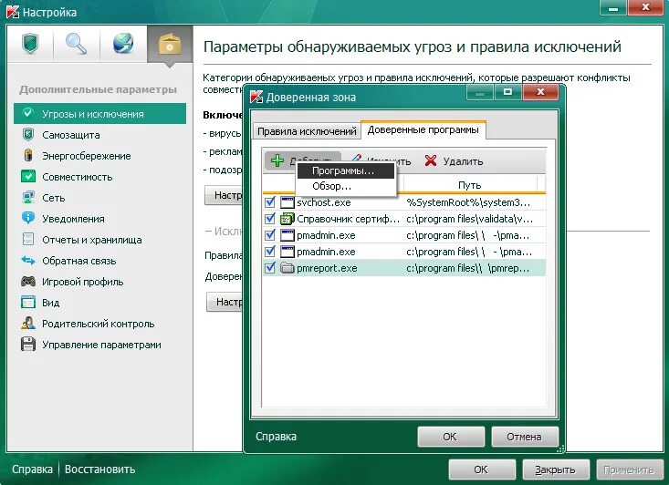Click the red X delete icon

tap(431, 160)
